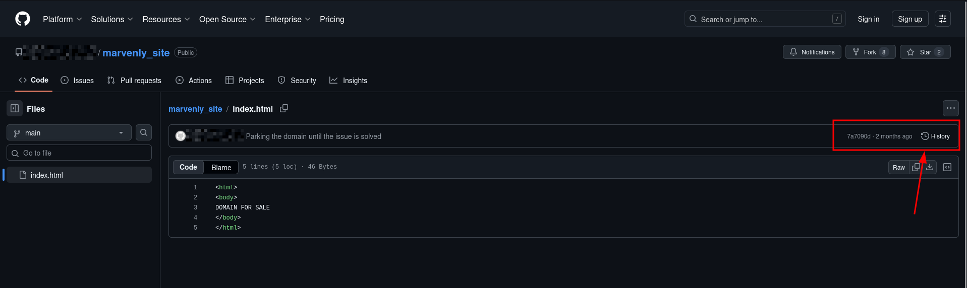Expand the main branch selector
Screen dimensions: 967x288
click(x=69, y=133)
